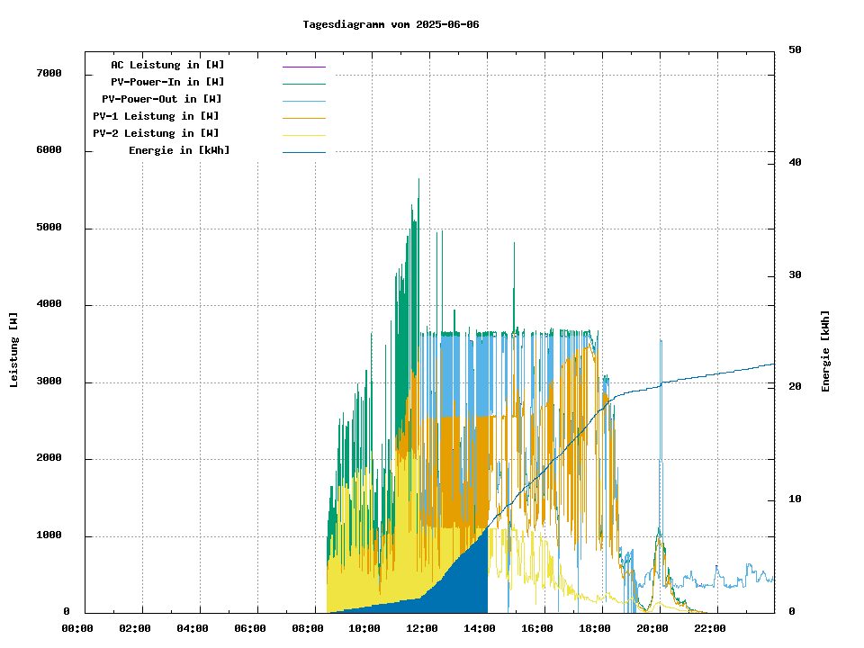Select the AC Leistung legend label

coord(167,65)
